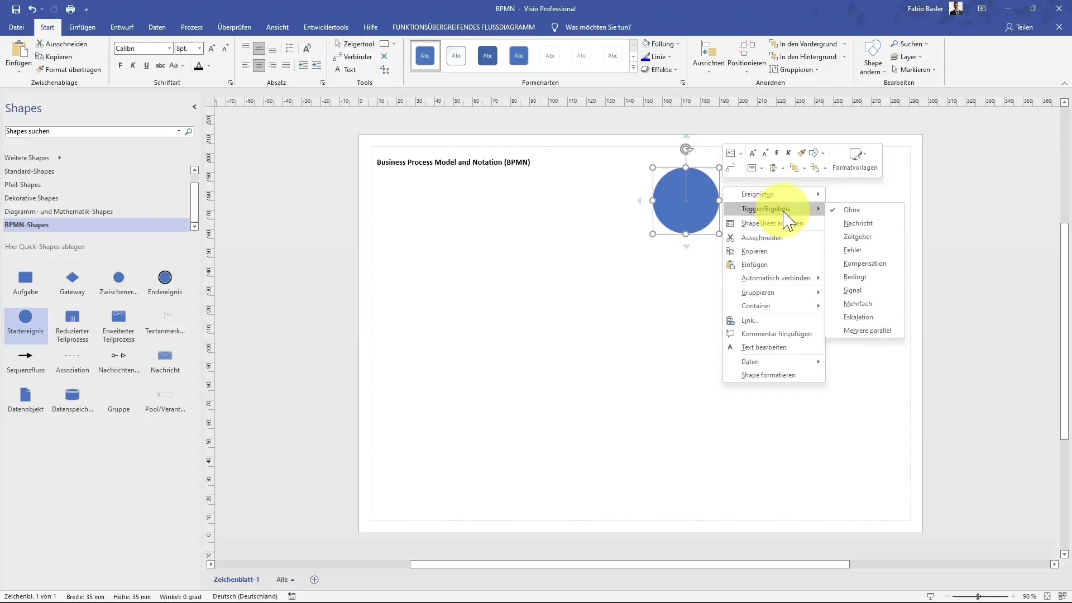
Task: Click the bullet list icon in Absatz
Action: [x=289, y=49]
